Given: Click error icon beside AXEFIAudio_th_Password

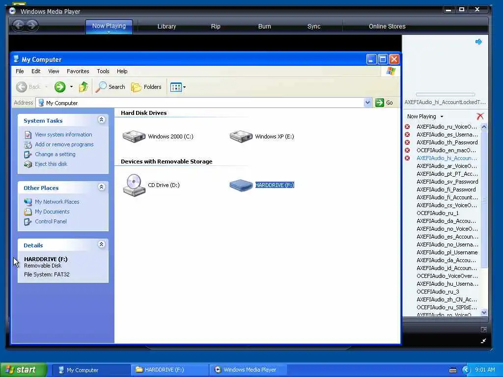Looking at the screenshot, I should 407,142.
